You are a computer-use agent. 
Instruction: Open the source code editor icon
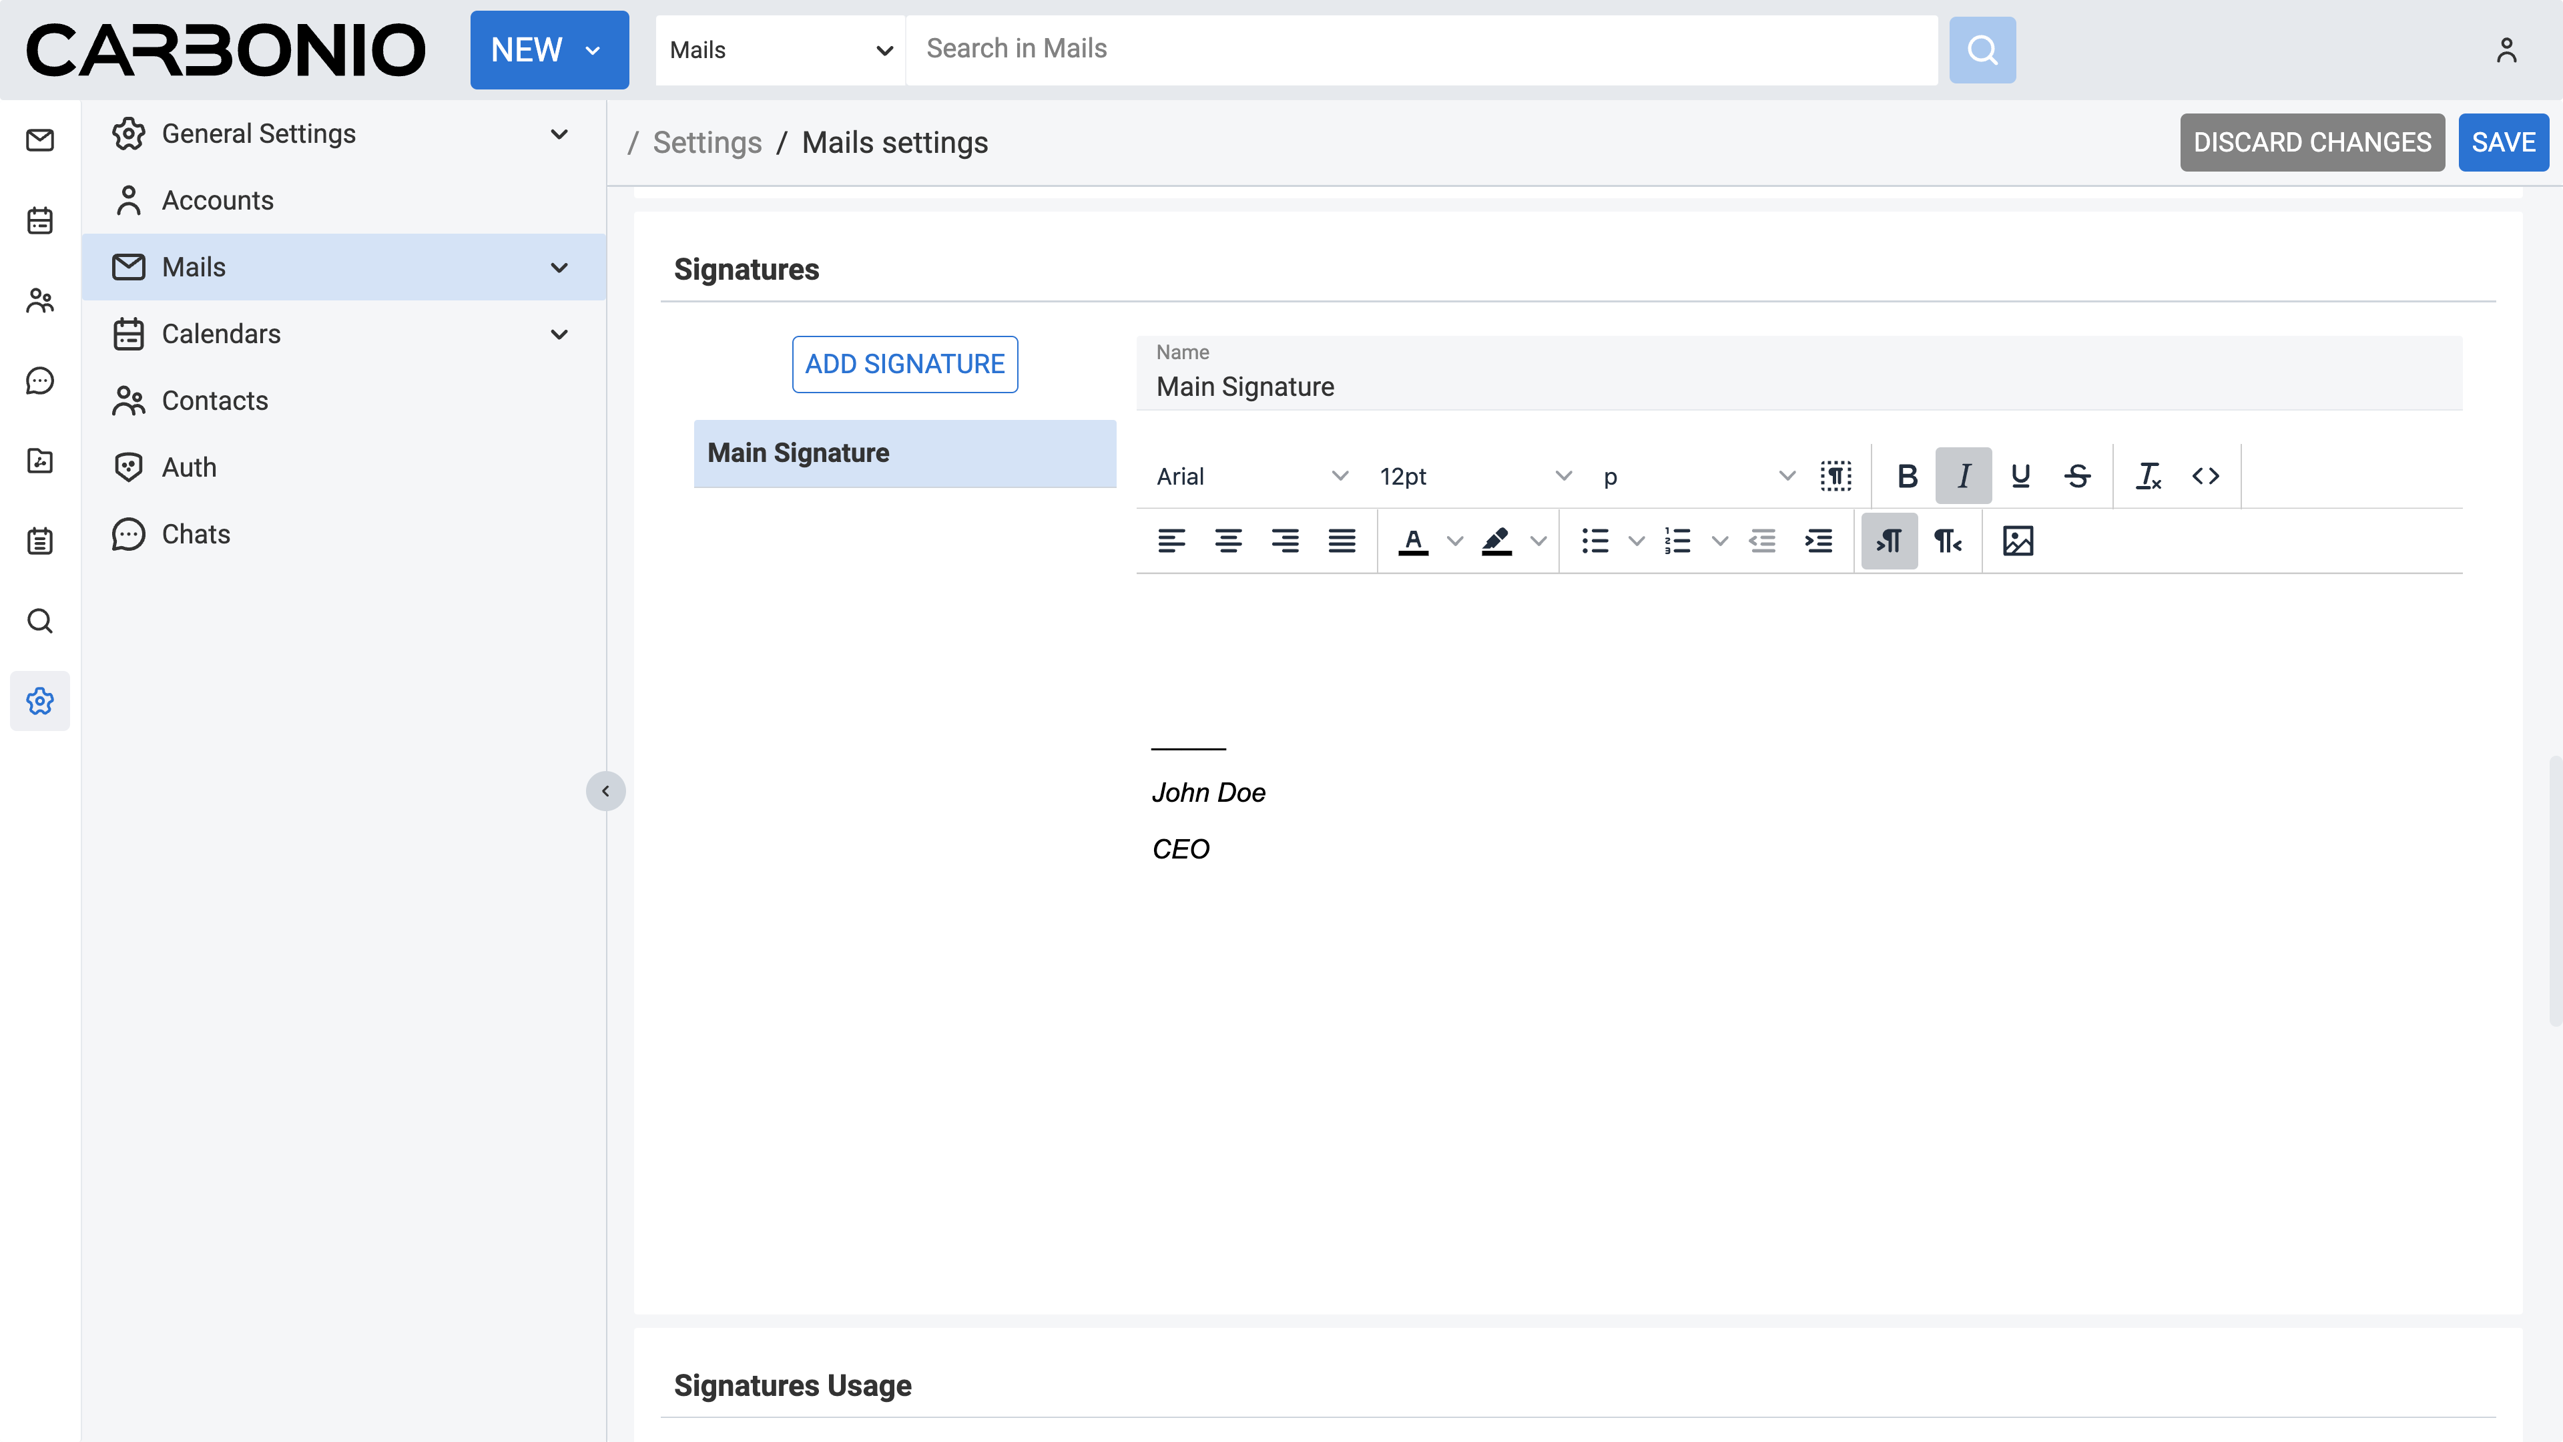(x=2205, y=476)
